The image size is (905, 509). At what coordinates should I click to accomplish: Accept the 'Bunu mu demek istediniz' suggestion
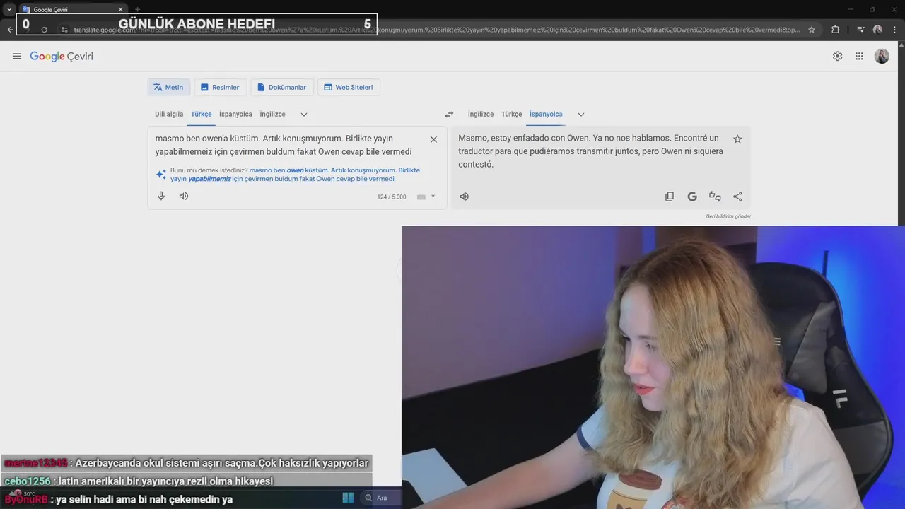click(295, 175)
